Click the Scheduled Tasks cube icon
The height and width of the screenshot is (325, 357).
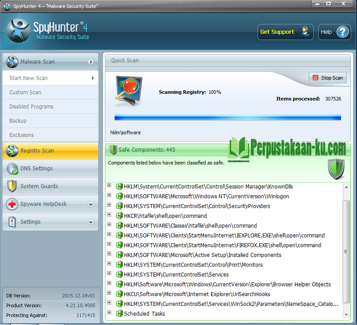click(119, 314)
